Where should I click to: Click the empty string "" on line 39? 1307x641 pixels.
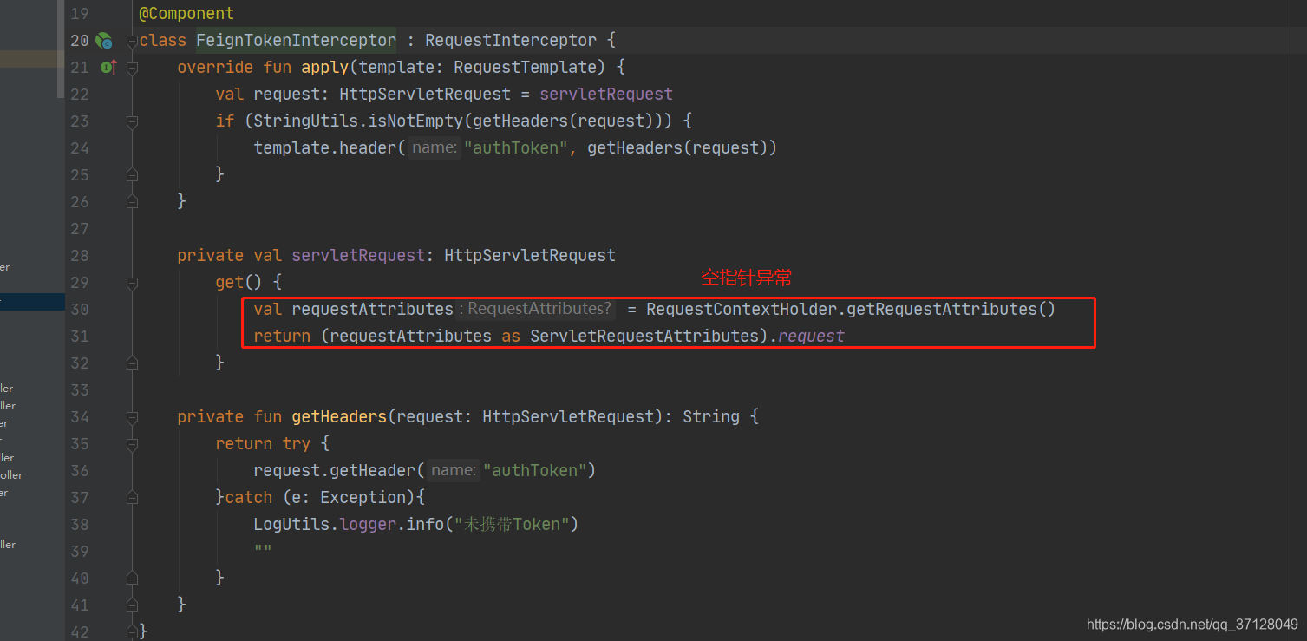(263, 551)
